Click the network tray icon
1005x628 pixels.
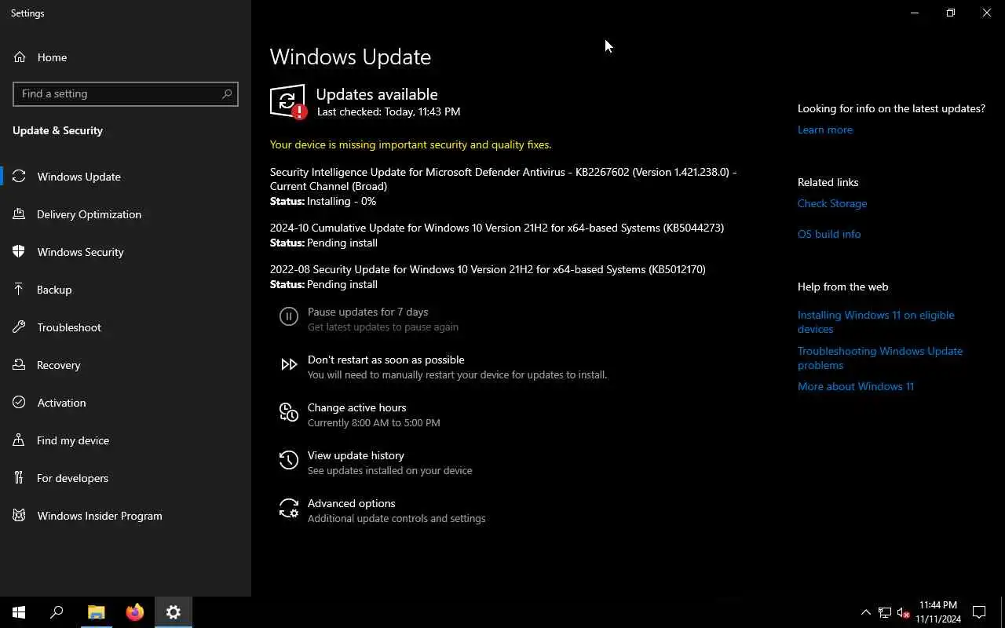click(885, 612)
